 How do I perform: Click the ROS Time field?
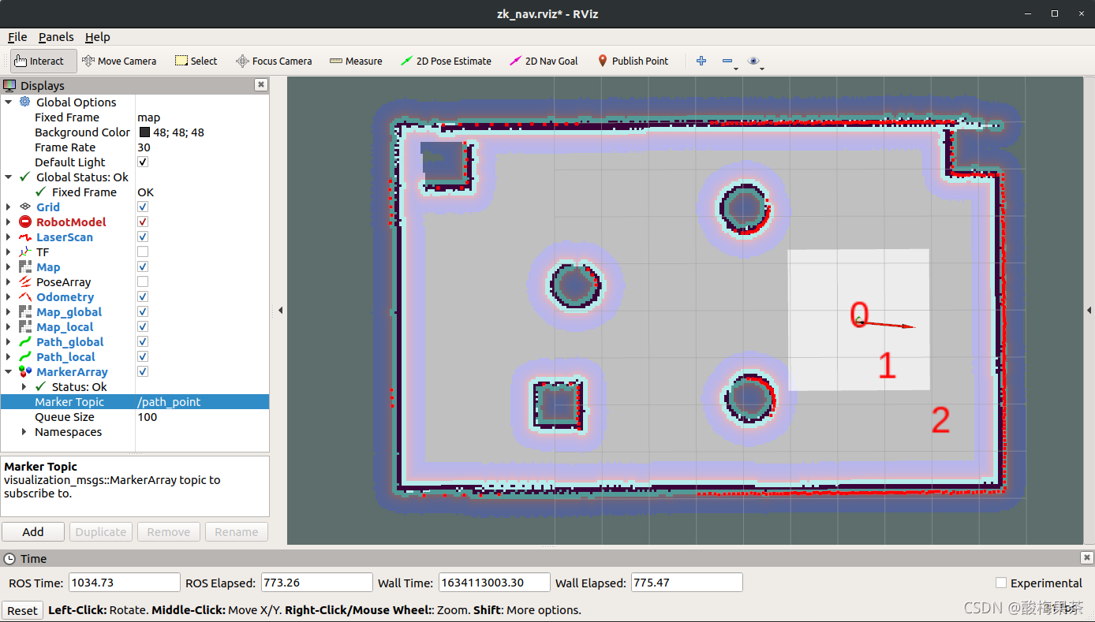(x=125, y=583)
